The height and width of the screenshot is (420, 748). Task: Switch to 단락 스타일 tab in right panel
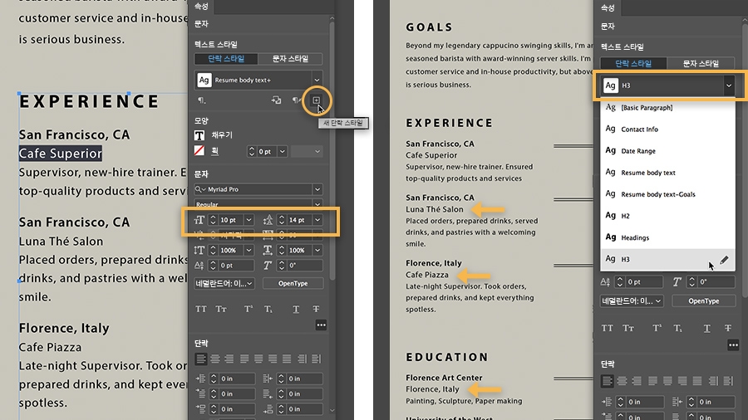pos(633,63)
